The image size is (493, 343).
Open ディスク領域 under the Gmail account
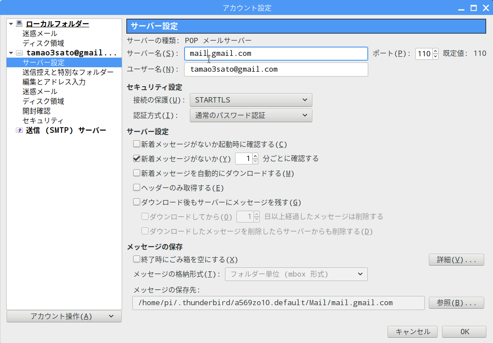[x=43, y=101]
